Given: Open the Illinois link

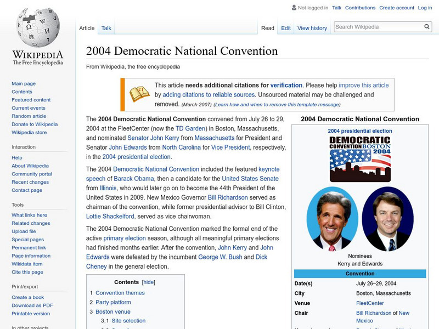Looking at the screenshot, I should (108, 188).
